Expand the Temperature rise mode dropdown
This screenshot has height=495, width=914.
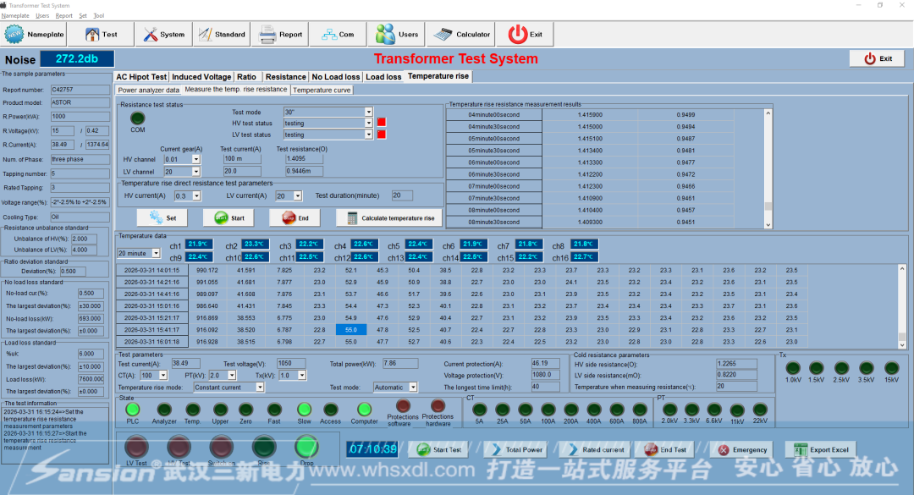coord(260,388)
